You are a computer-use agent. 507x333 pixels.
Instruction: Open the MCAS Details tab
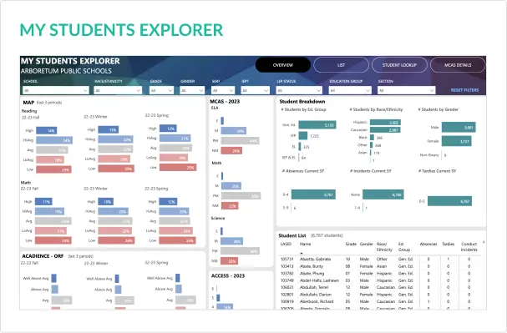pyautogui.click(x=458, y=65)
